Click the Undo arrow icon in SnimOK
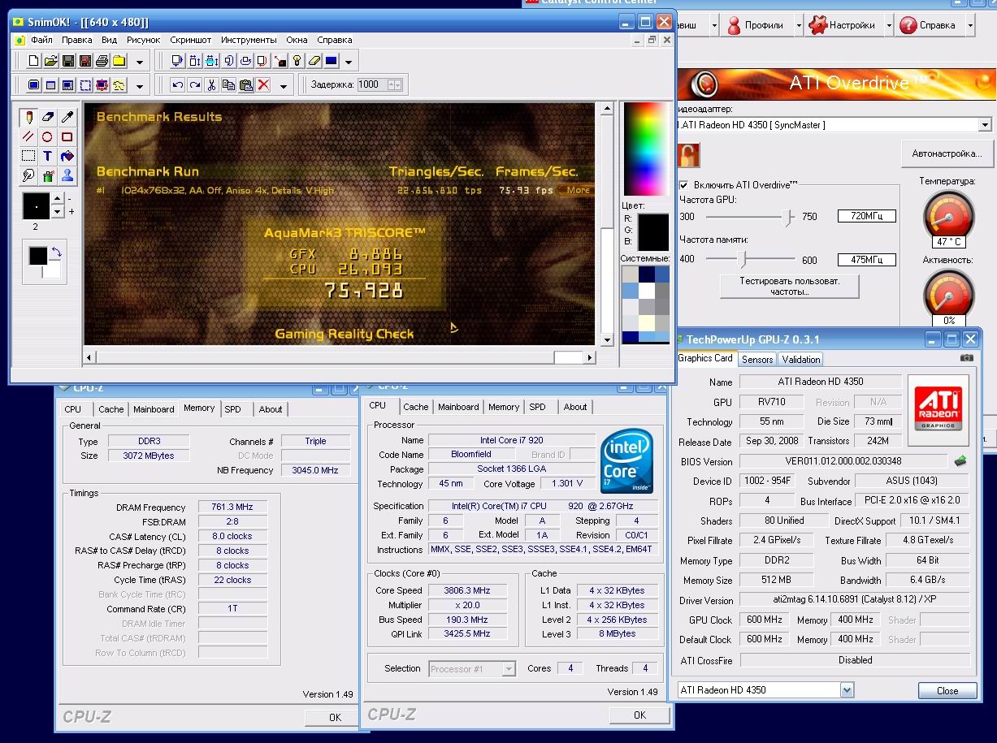 [x=178, y=85]
